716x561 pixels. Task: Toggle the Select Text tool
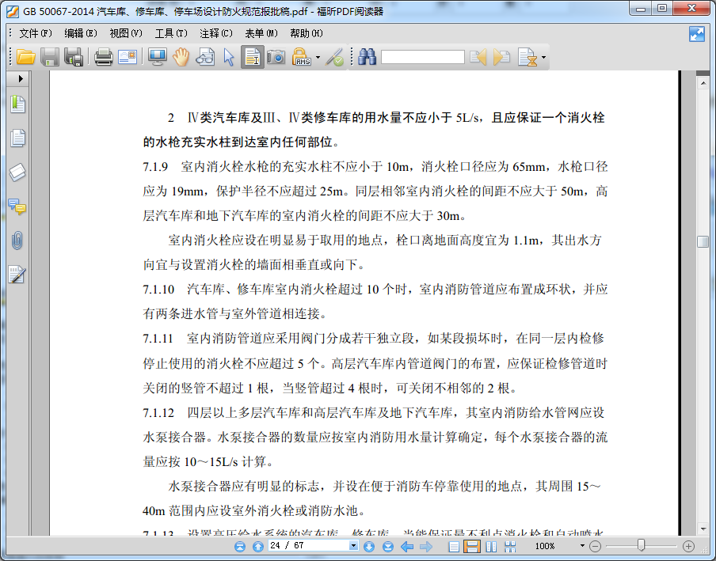(253, 57)
